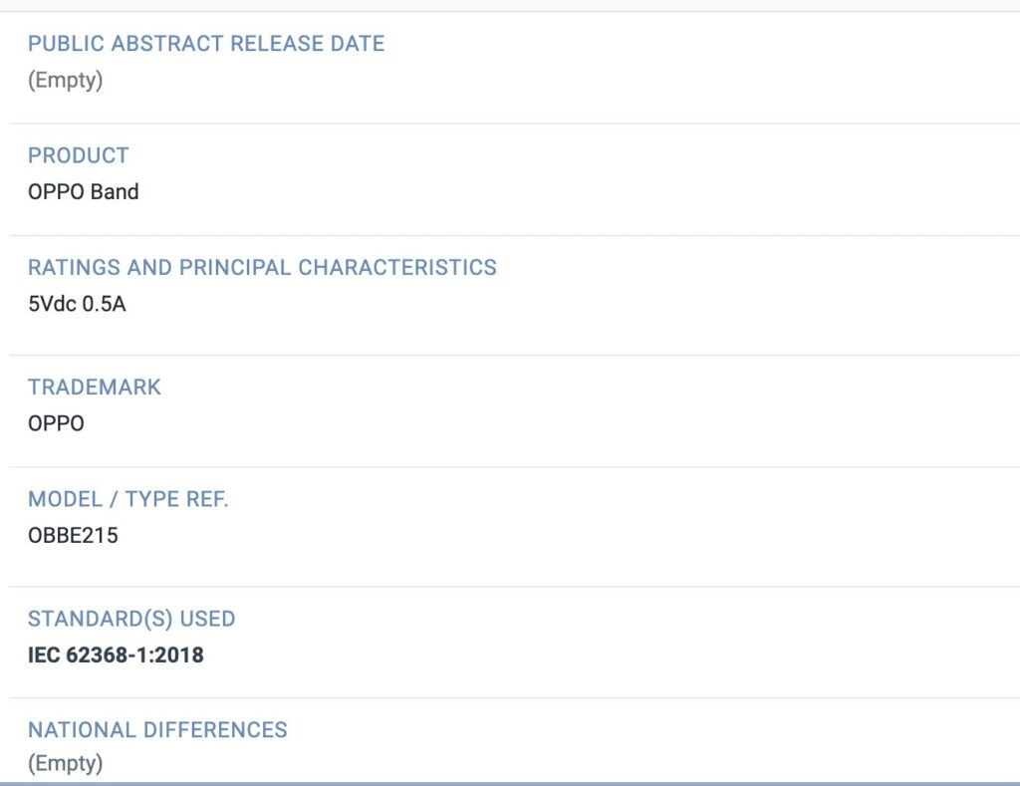Click the gray strip above the first field

510,5
